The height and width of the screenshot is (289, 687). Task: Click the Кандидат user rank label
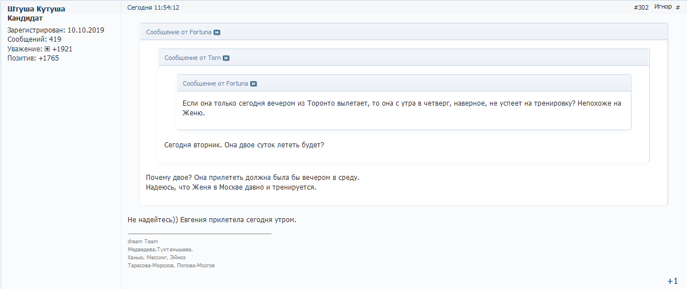(25, 18)
